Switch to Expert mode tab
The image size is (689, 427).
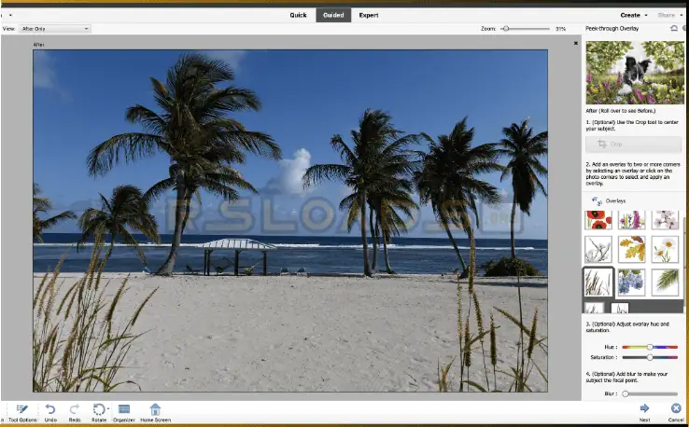[x=368, y=15]
